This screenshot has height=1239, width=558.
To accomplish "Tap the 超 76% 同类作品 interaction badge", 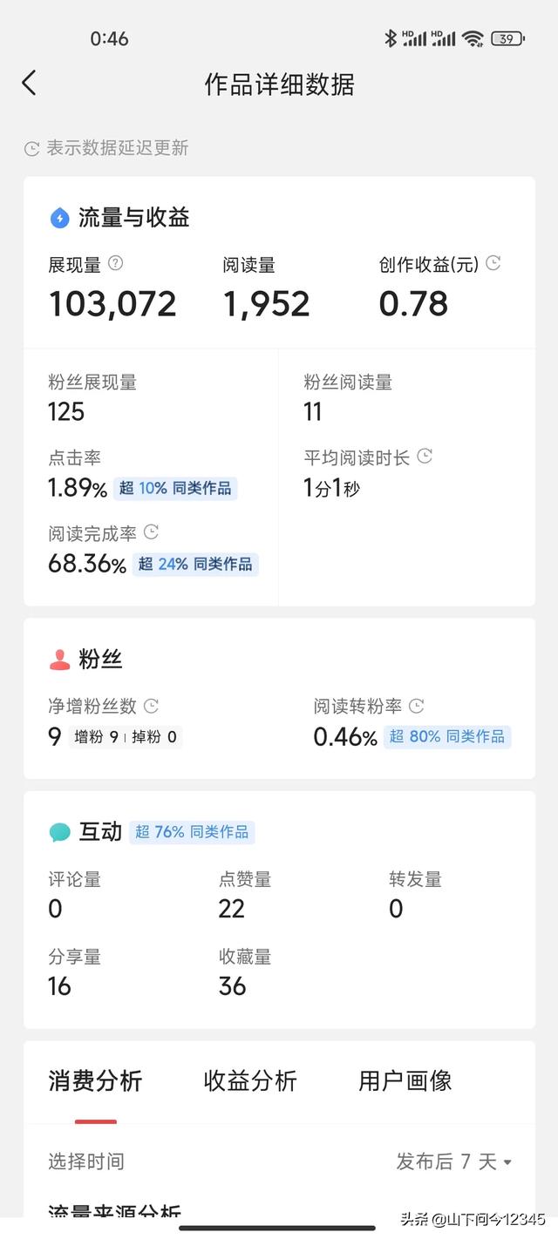I will pyautogui.click(x=192, y=832).
